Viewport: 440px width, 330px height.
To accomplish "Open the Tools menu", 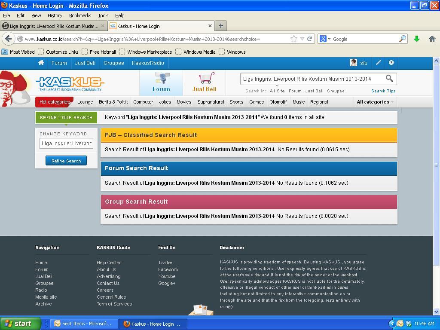I will (x=103, y=15).
